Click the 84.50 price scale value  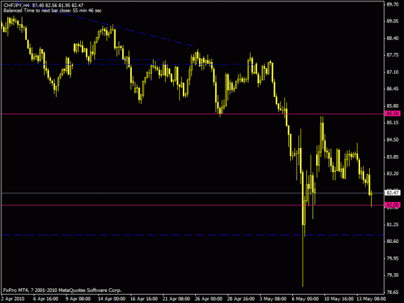[392, 140]
